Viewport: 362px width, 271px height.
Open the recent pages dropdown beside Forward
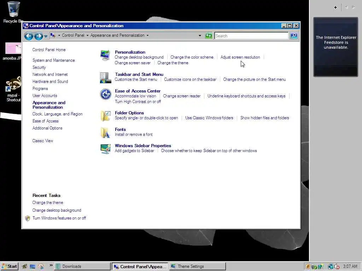tap(46, 36)
